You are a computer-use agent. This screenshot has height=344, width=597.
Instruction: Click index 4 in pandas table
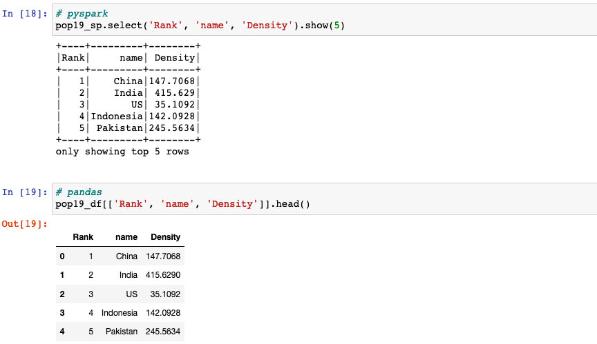tap(62, 332)
